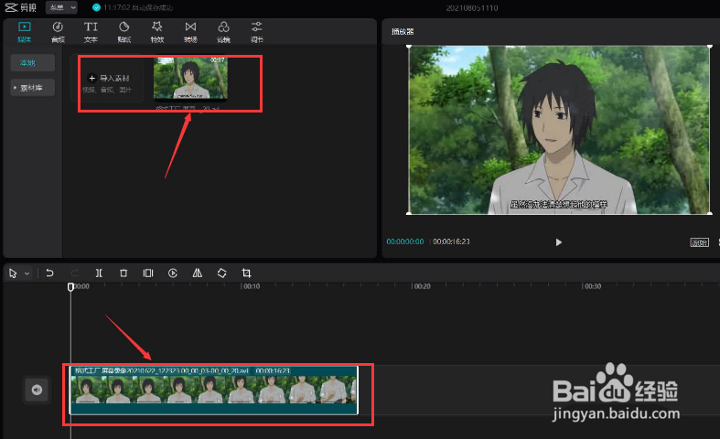Viewport: 720px width, 439px height.
Task: Open the 文本 (Text) tab
Action: (91, 32)
